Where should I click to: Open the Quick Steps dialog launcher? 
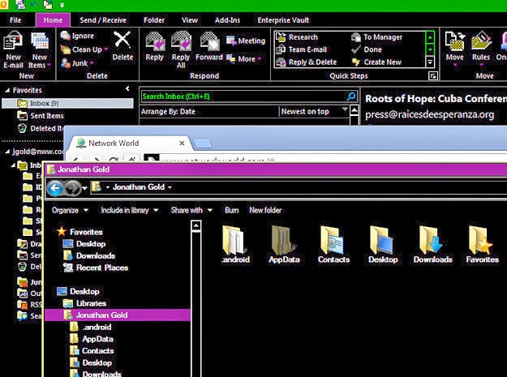[x=432, y=76]
